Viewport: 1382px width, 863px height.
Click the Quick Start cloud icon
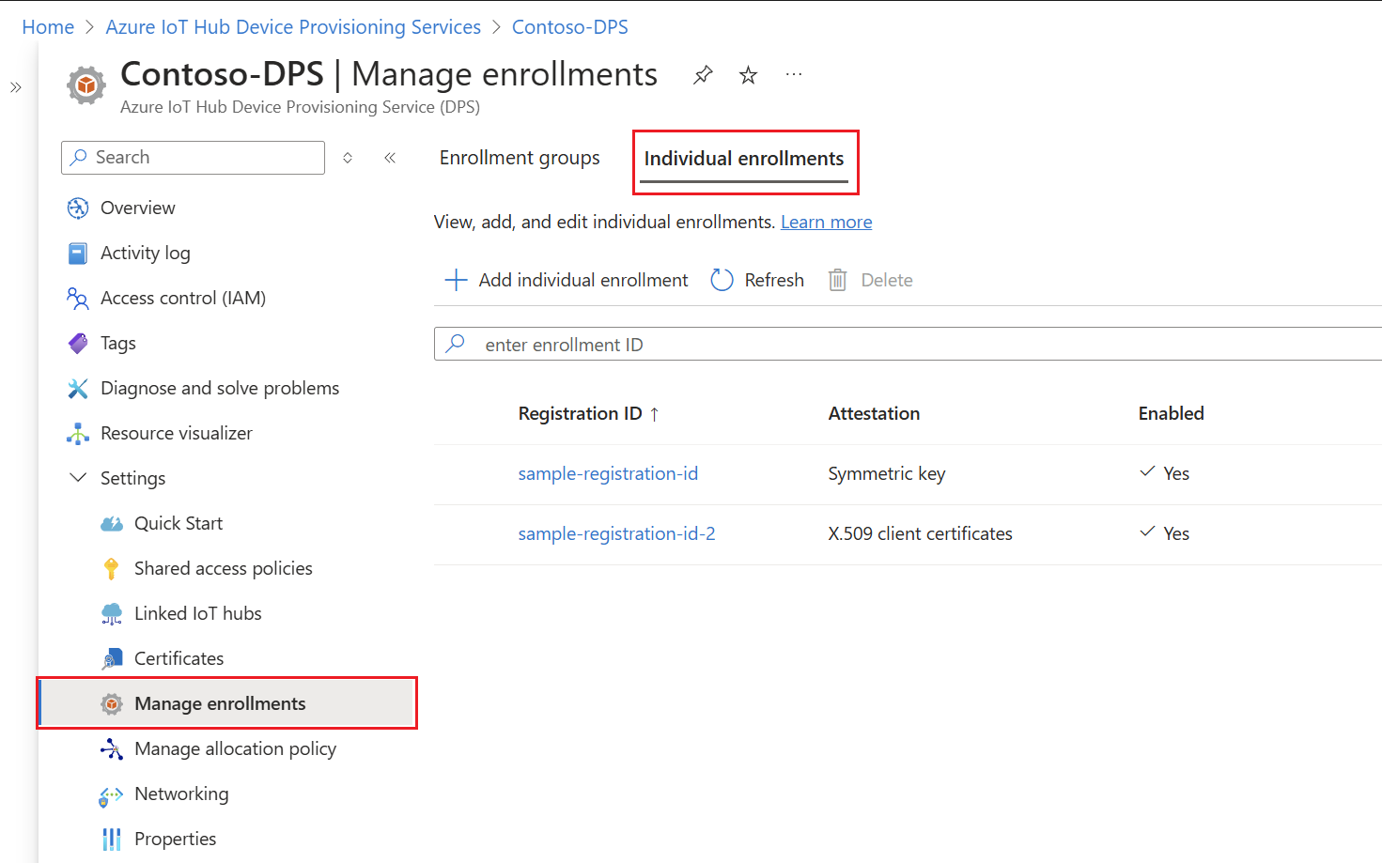click(112, 523)
